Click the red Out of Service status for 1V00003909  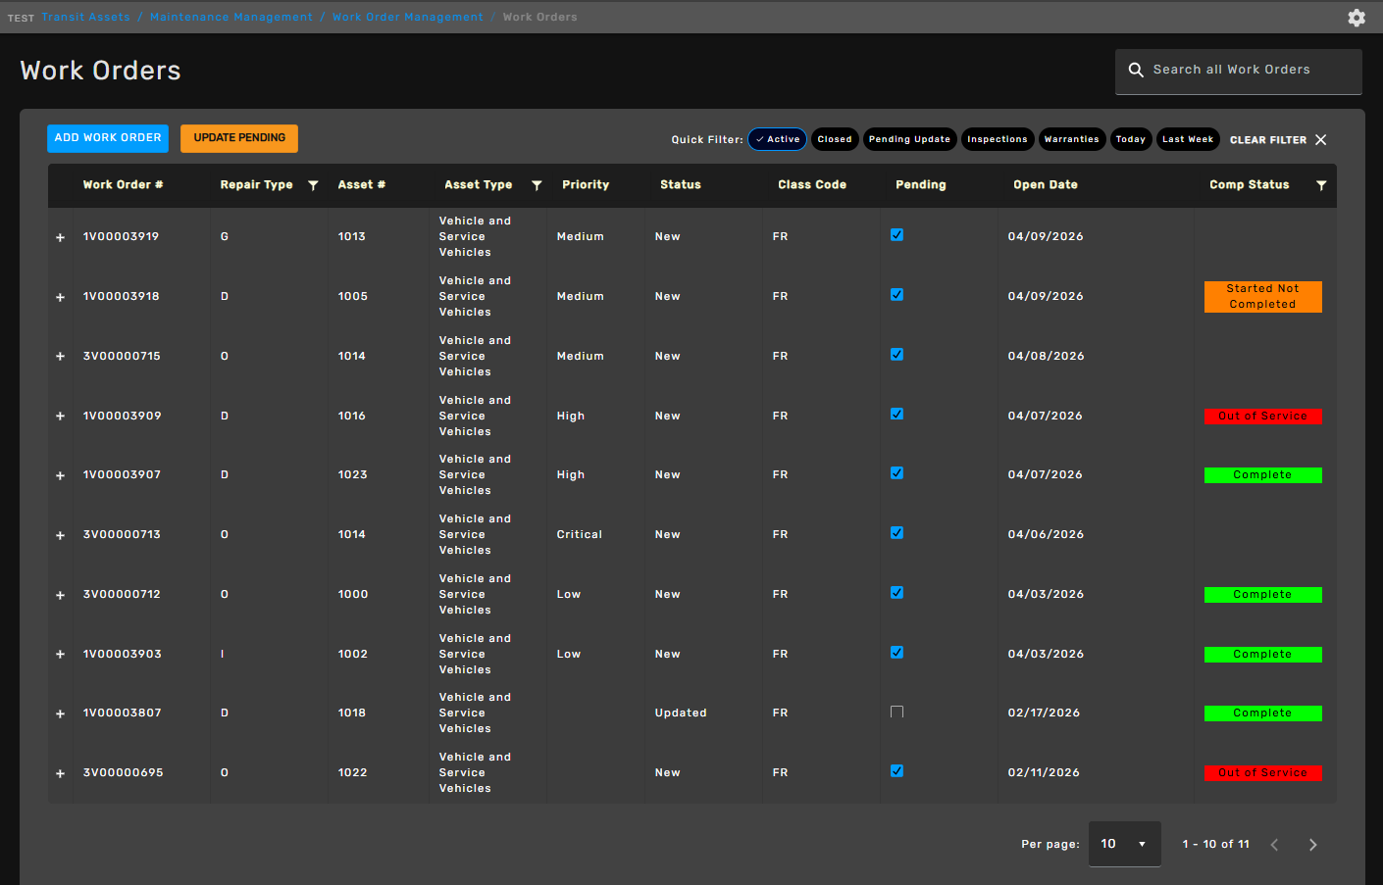(x=1262, y=417)
